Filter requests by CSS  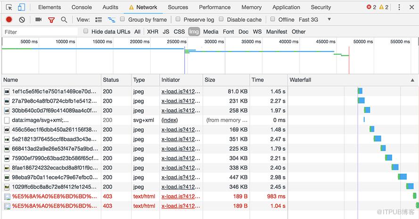[x=179, y=32]
